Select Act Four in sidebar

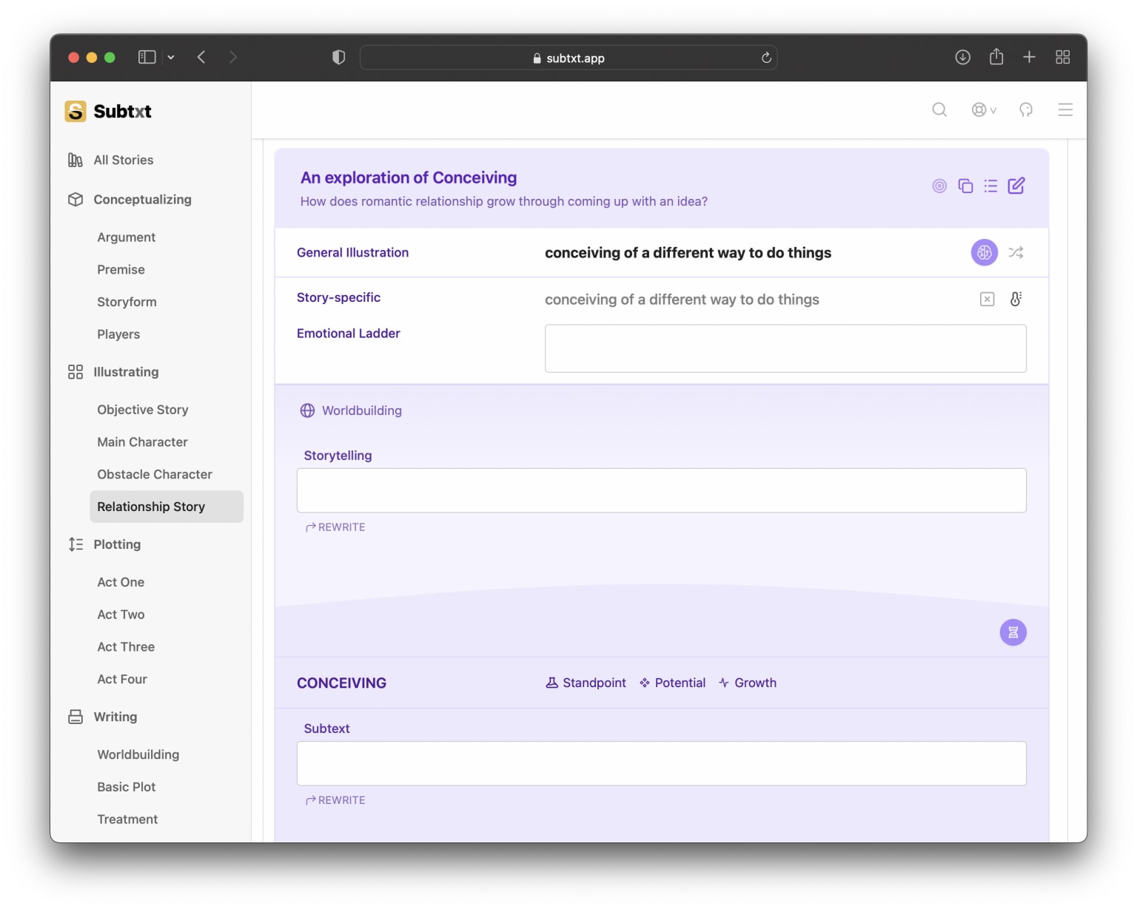tap(122, 679)
